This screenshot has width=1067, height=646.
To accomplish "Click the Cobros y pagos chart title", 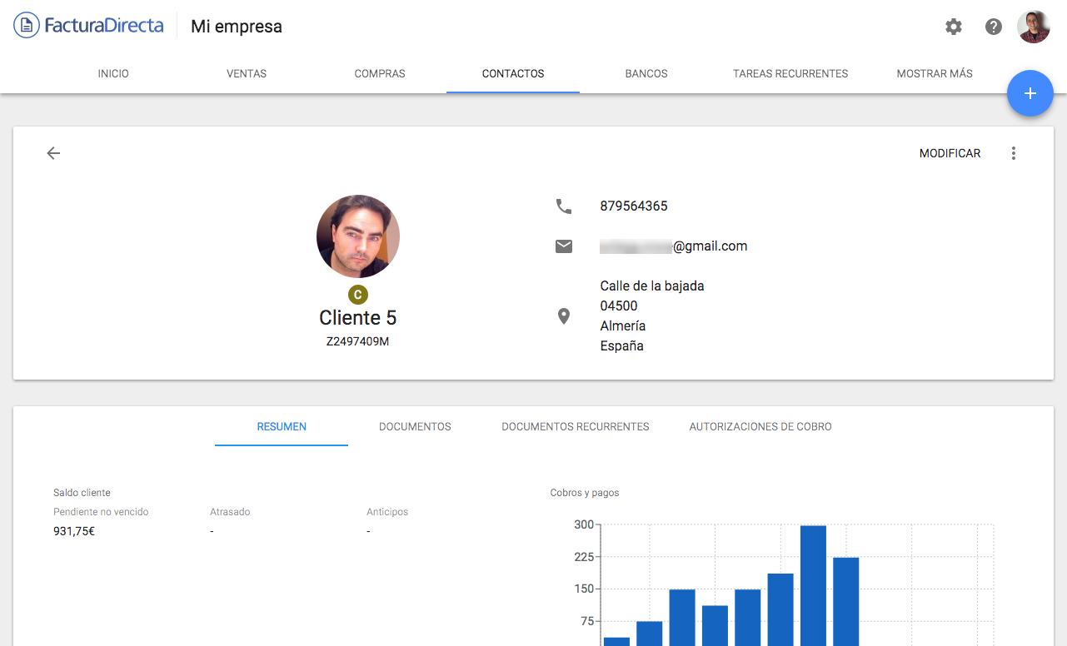I will (x=585, y=493).
